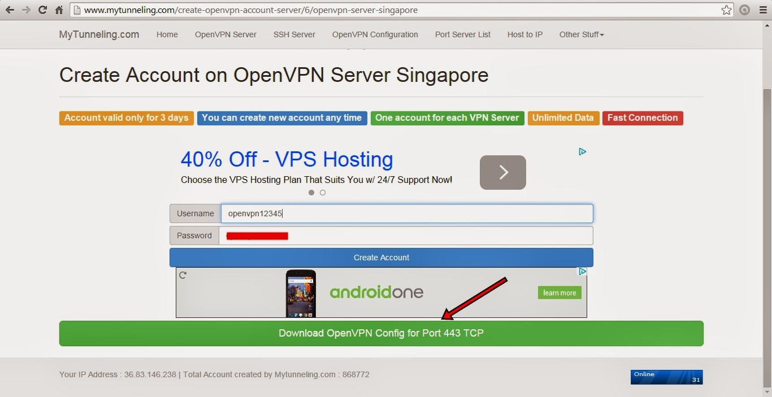Click the Unlimited Data label

click(x=563, y=118)
